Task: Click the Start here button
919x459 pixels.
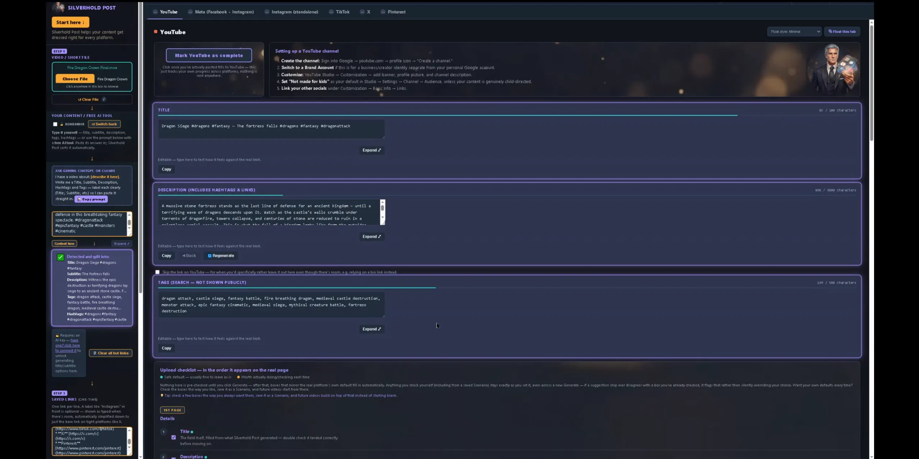Action: 70,22
